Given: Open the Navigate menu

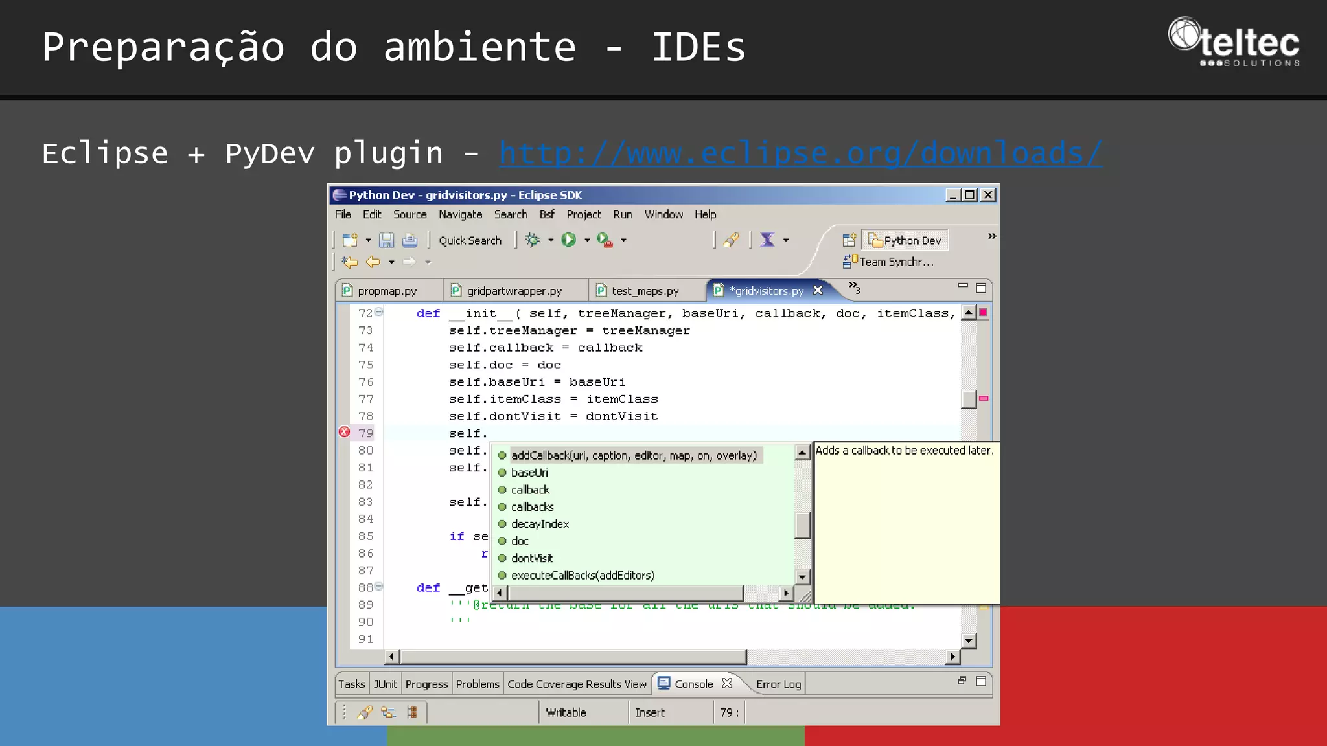Looking at the screenshot, I should (461, 214).
